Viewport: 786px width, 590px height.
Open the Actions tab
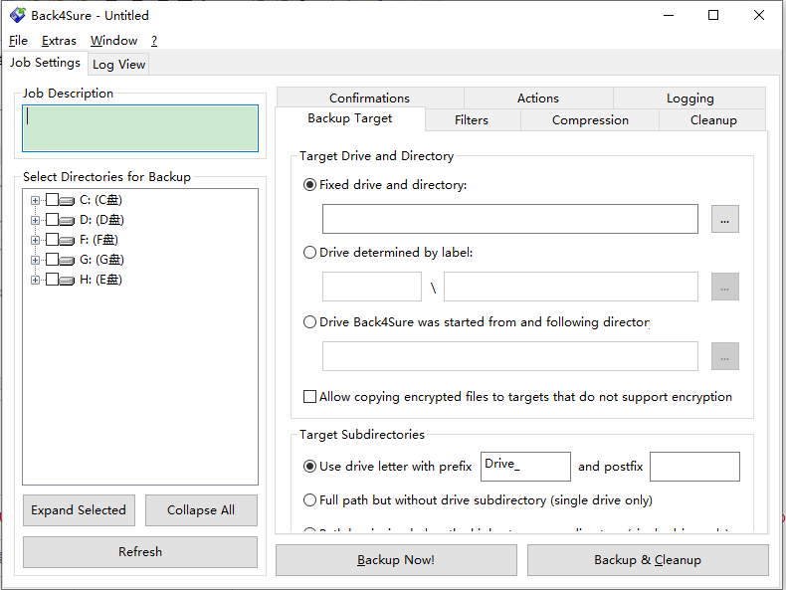(x=538, y=98)
